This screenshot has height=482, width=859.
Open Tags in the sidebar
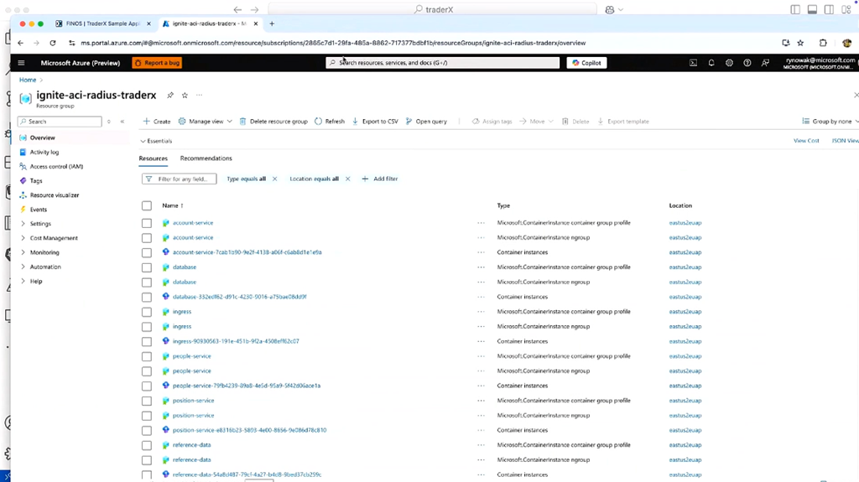35,181
